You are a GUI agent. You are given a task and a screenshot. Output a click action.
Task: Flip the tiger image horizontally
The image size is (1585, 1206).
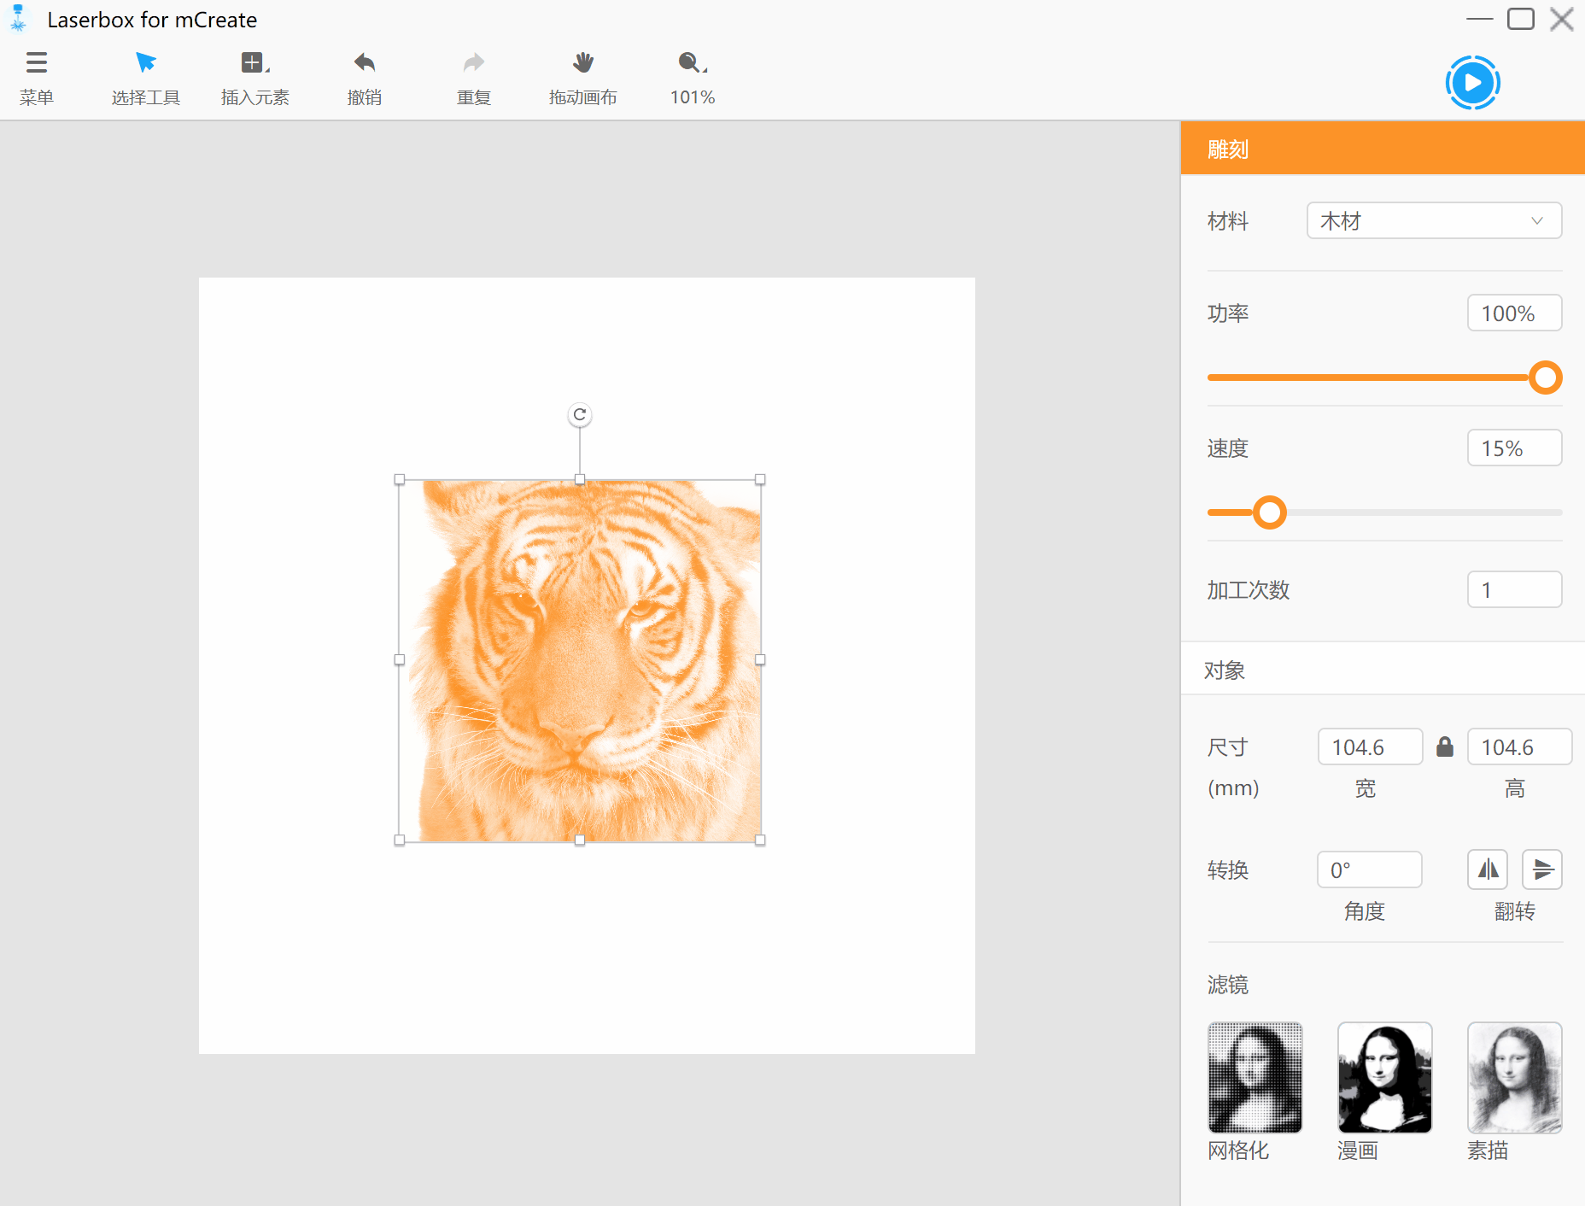tap(1487, 869)
